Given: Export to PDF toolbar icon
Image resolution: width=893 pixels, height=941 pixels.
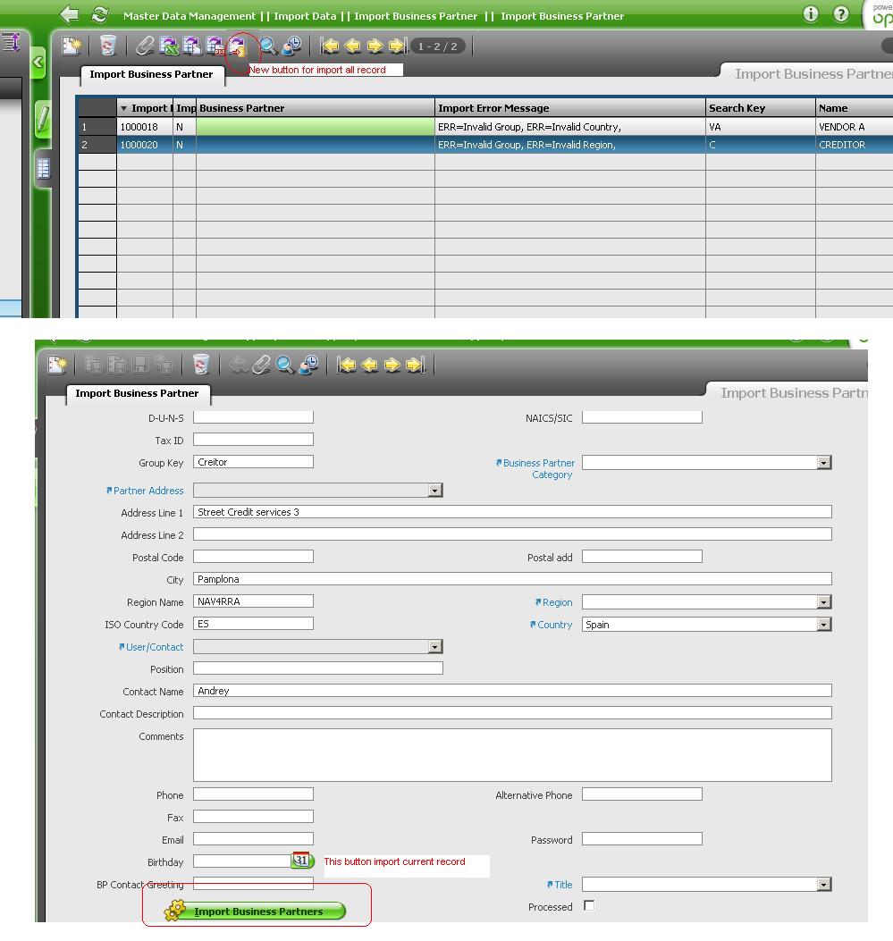Looking at the screenshot, I should [x=215, y=46].
